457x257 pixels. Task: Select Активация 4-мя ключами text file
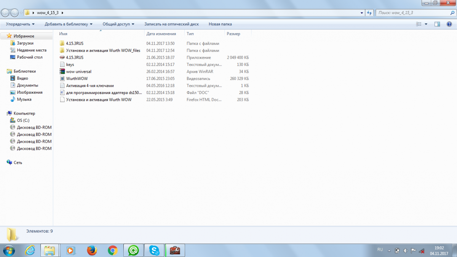(x=90, y=86)
